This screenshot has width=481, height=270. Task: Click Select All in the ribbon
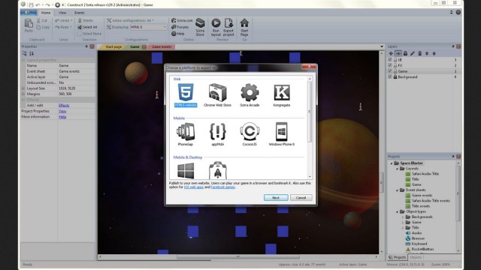pyautogui.click(x=87, y=27)
